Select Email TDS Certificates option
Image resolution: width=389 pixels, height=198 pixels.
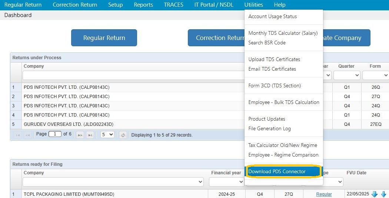click(x=272, y=69)
